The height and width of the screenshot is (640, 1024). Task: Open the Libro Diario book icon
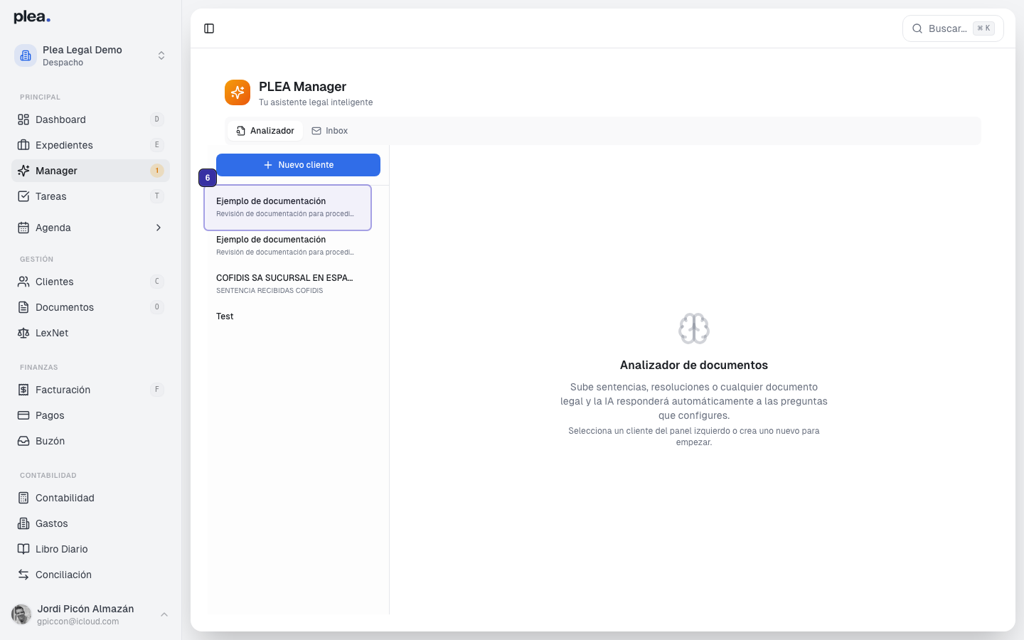point(23,549)
